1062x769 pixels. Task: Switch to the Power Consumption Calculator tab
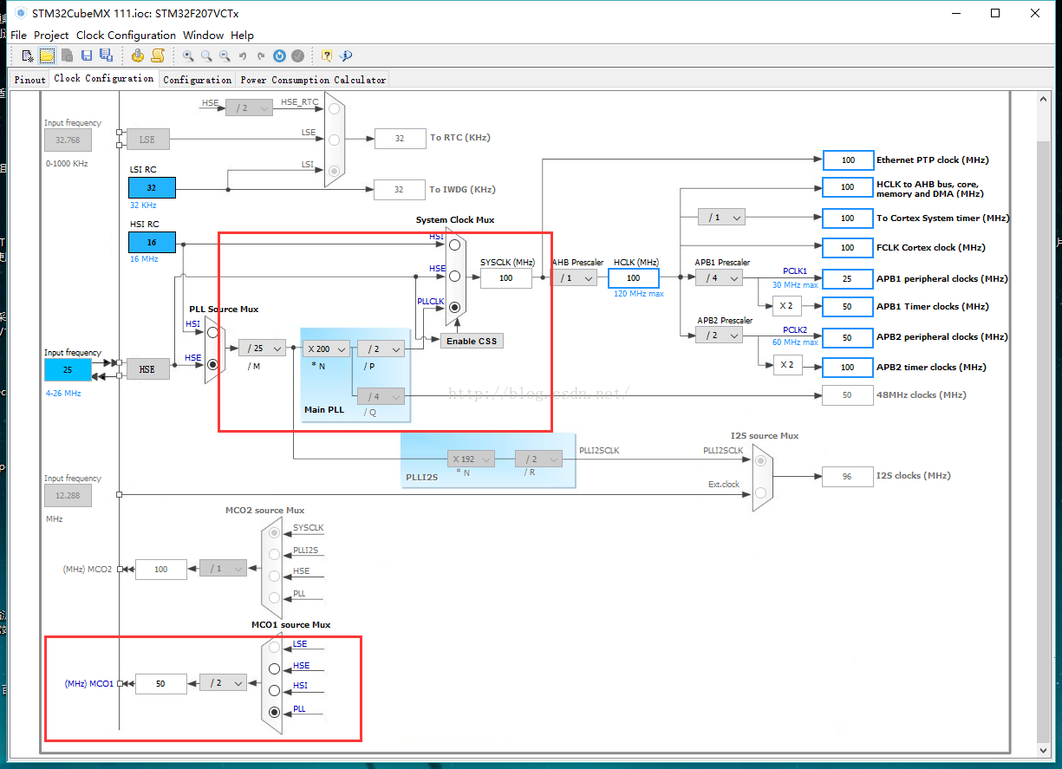click(313, 79)
